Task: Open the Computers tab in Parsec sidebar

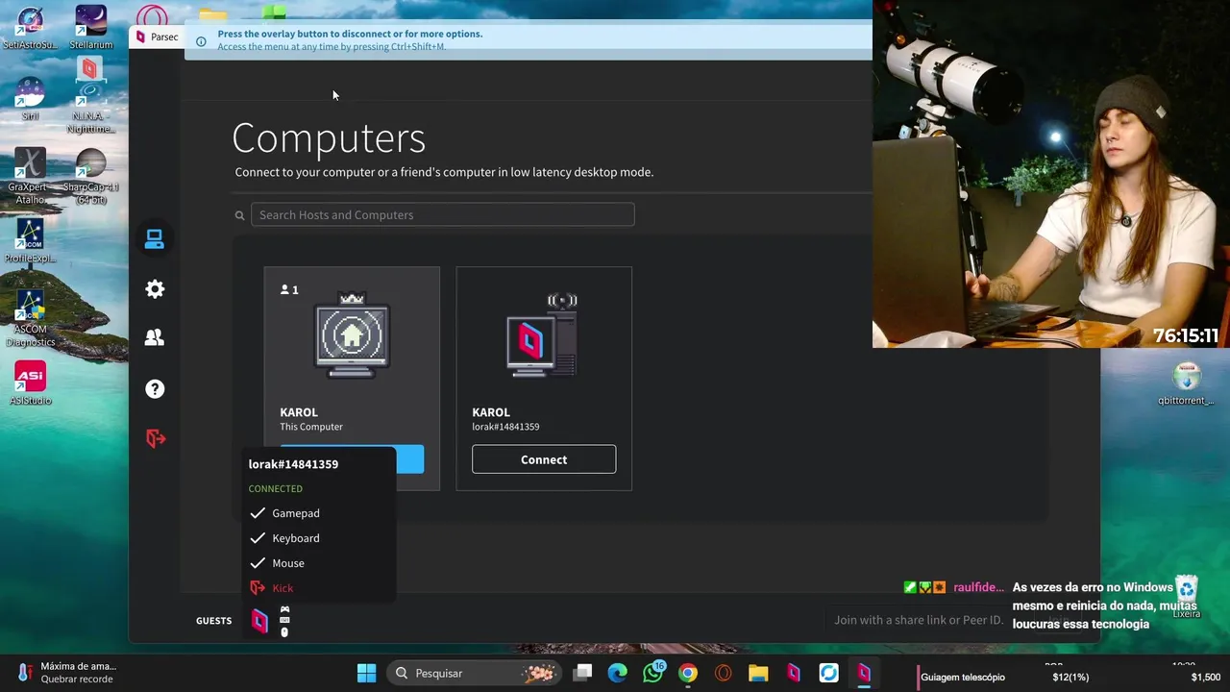Action: [154, 239]
